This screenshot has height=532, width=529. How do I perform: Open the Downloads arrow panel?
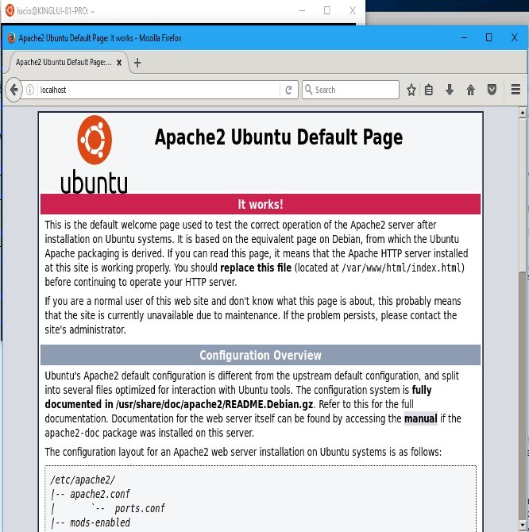pos(450,90)
